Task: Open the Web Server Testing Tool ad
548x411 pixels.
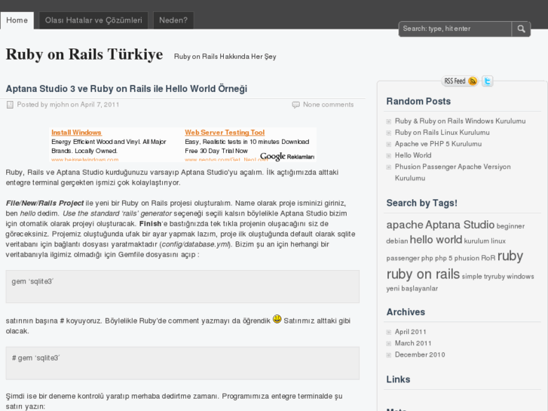Action: [x=225, y=133]
